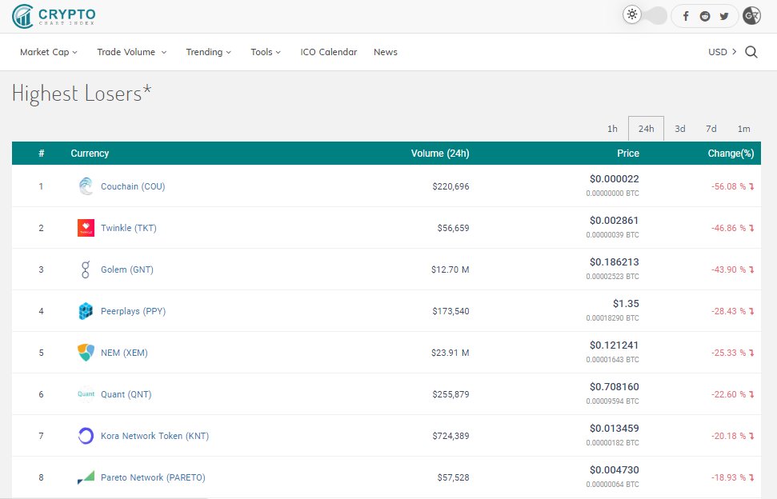The width and height of the screenshot is (777, 499).
Task: Click the Highest Losers heading
Action: coord(82,94)
